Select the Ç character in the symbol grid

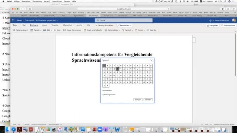(x=124, y=72)
